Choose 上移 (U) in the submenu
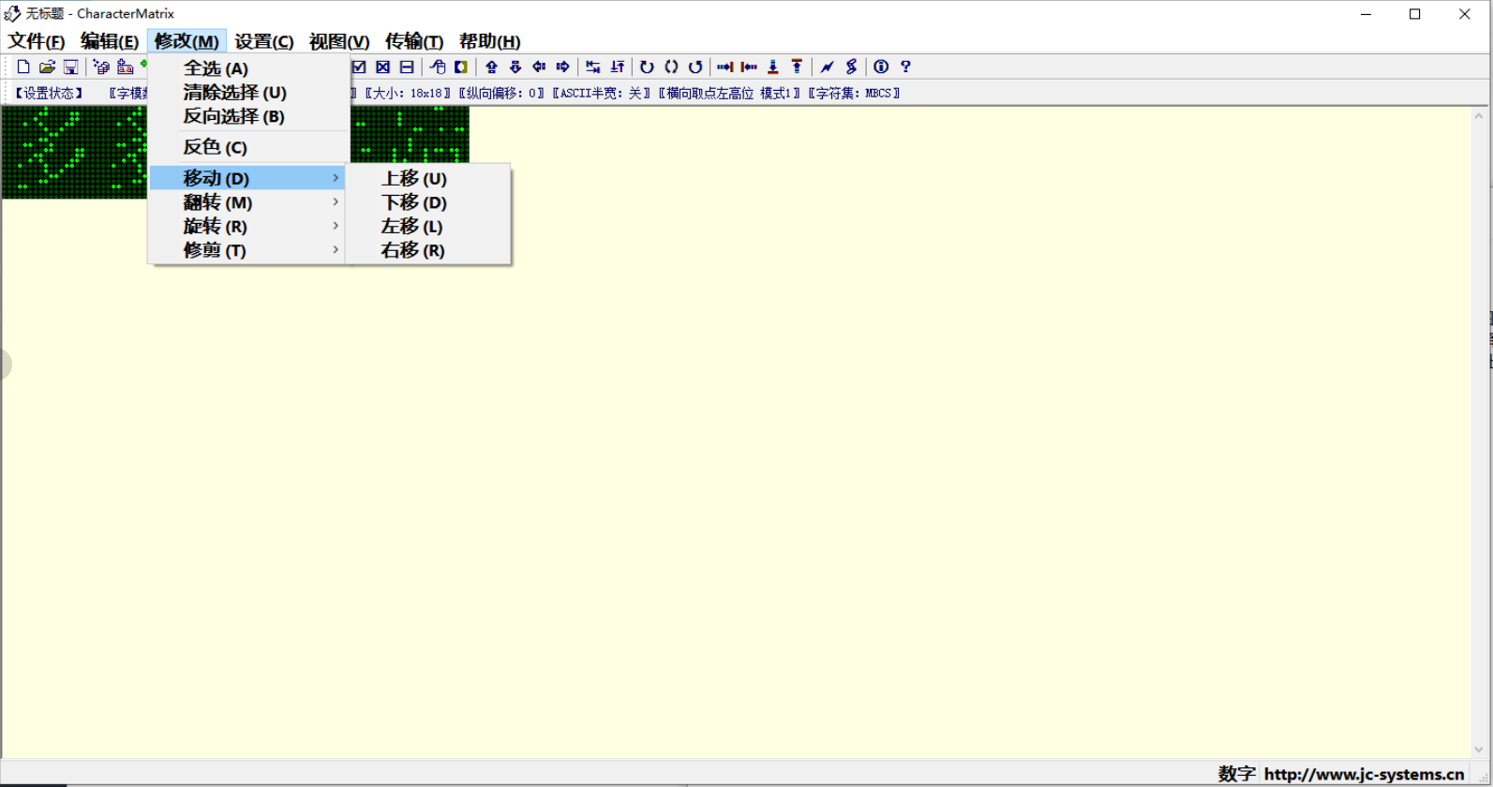Viewport: 1493px width, 787px height. (429, 179)
